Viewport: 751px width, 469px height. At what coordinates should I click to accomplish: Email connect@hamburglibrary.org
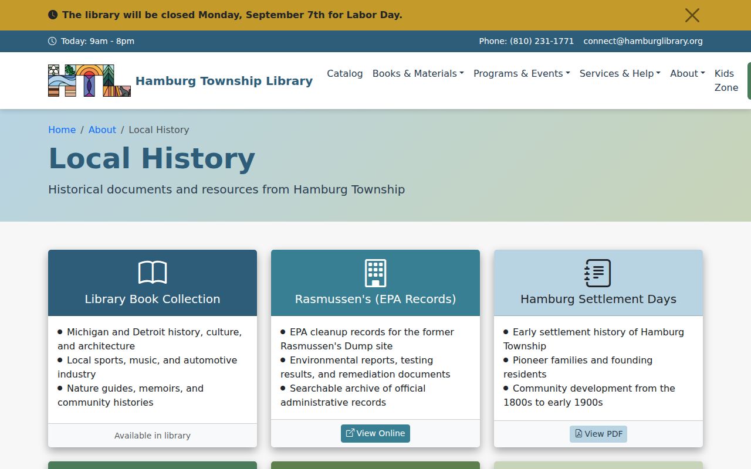(x=643, y=41)
